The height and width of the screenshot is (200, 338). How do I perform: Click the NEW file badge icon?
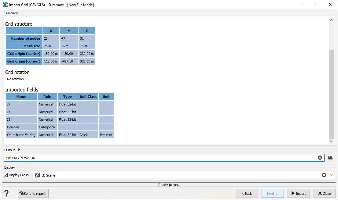8,158
